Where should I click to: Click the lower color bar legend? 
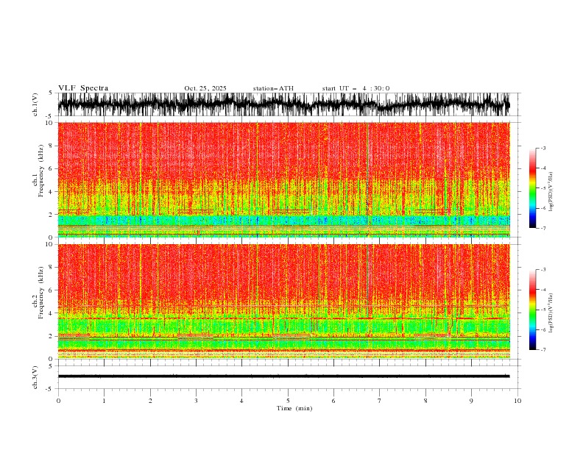point(532,310)
